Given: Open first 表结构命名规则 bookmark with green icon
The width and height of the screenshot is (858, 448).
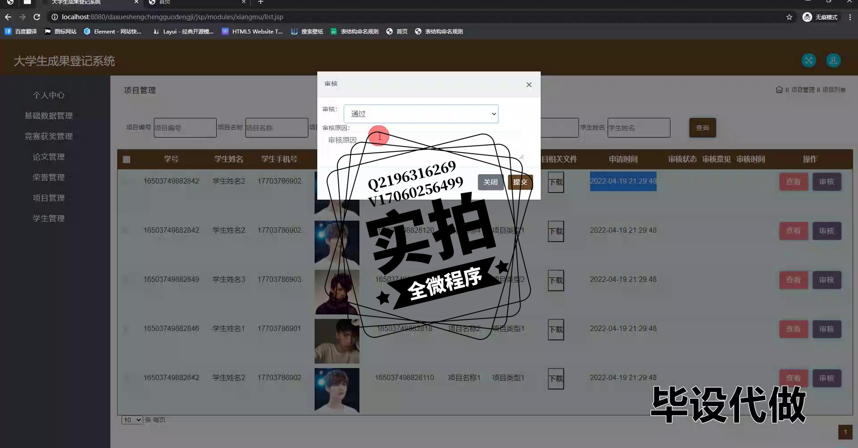Looking at the screenshot, I should coord(355,31).
